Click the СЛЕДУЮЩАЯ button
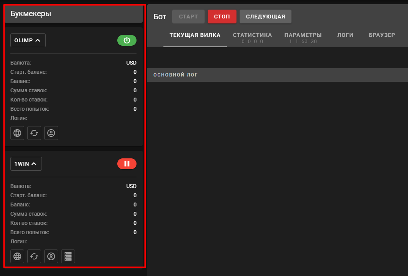The height and width of the screenshot is (276, 408). [x=265, y=17]
